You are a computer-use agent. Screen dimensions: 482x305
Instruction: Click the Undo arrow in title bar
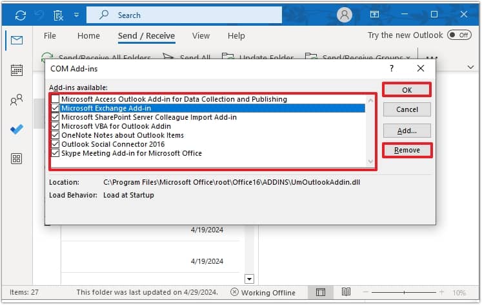39,15
